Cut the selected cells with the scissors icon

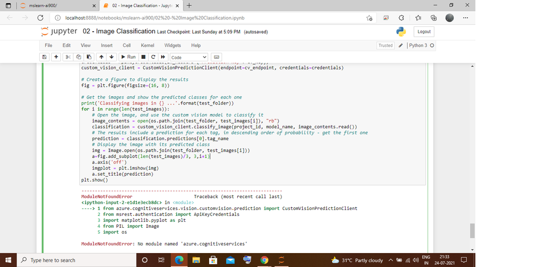[68, 57]
